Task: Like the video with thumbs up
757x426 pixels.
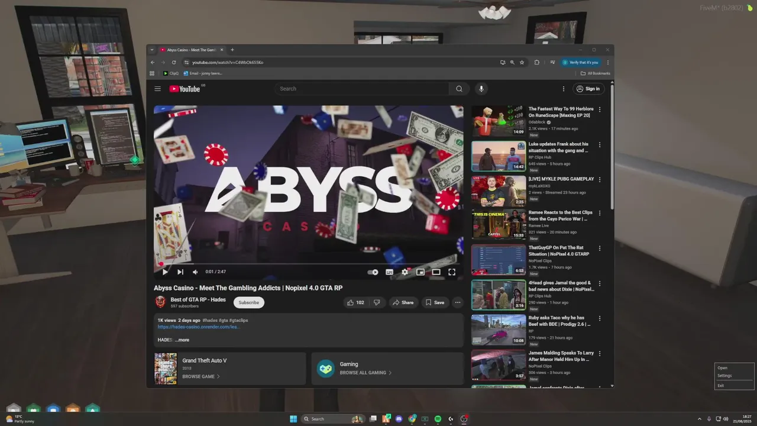Action: (x=356, y=302)
